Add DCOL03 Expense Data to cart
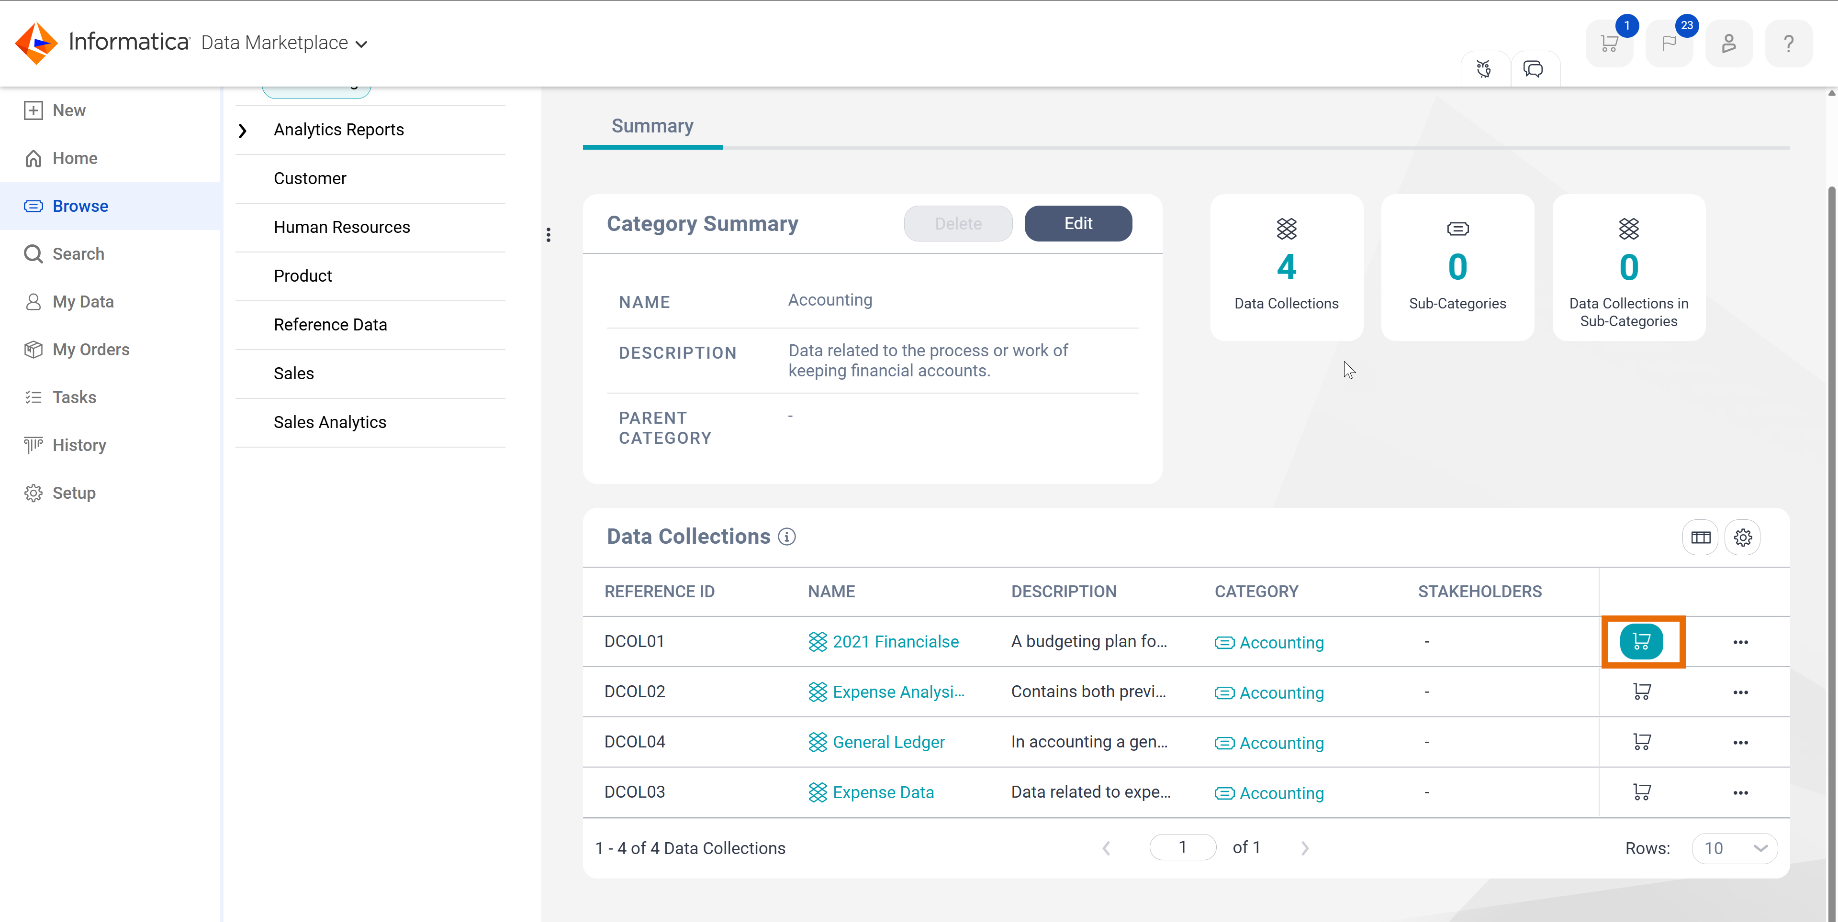The width and height of the screenshot is (1838, 922). coord(1642,791)
